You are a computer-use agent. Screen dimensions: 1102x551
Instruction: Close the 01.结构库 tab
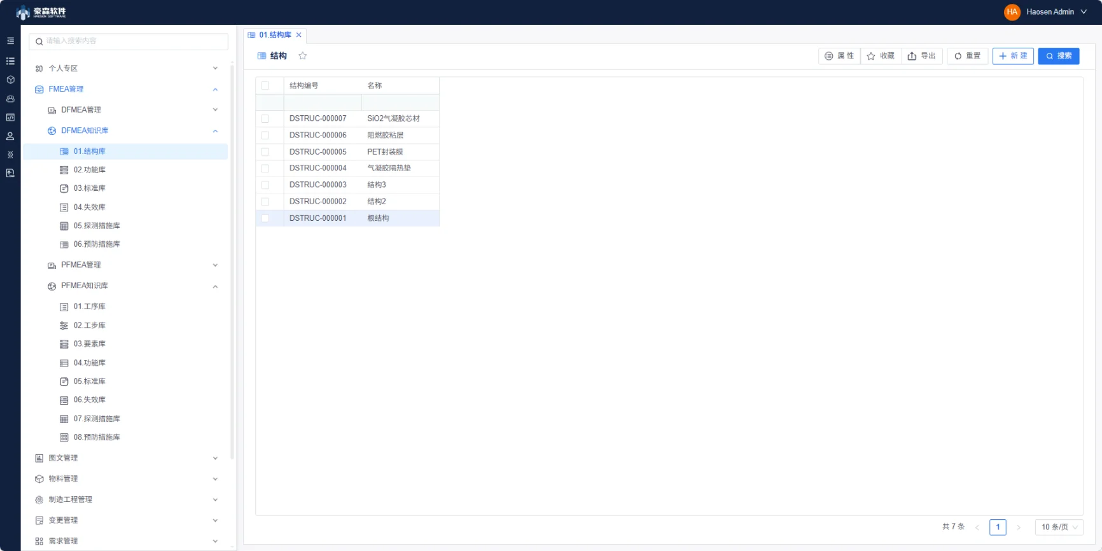[x=299, y=35]
